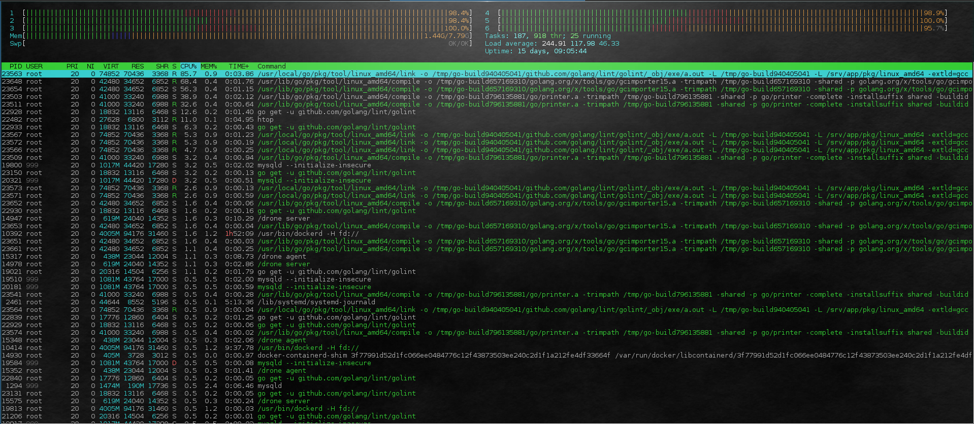This screenshot has width=974, height=424.
Task: Click the Command column header
Action: (272, 66)
